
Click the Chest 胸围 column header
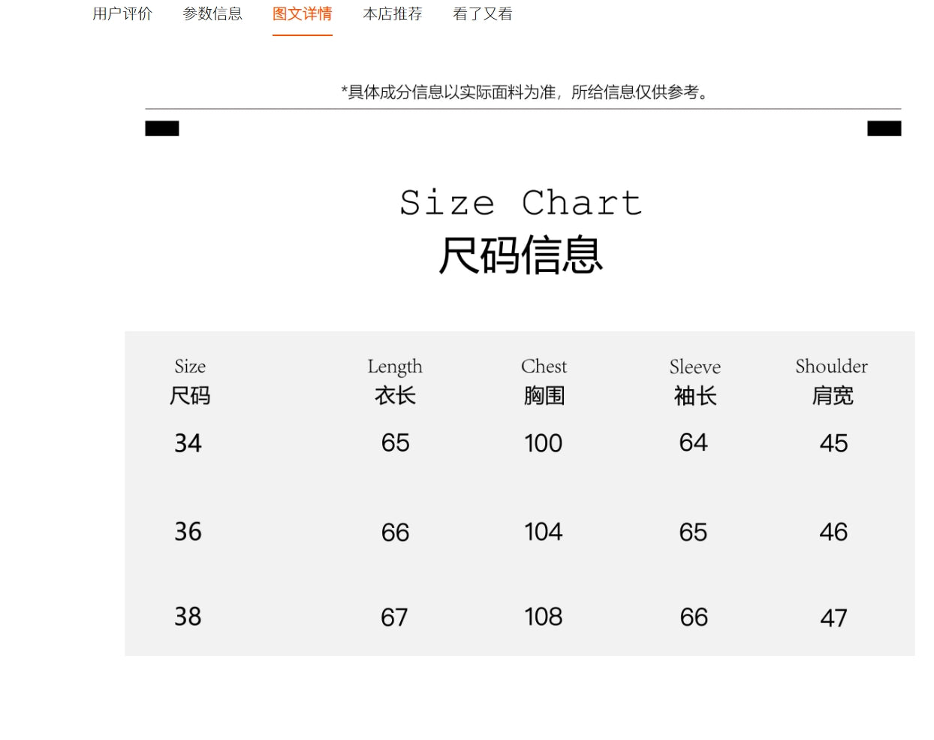click(x=544, y=381)
